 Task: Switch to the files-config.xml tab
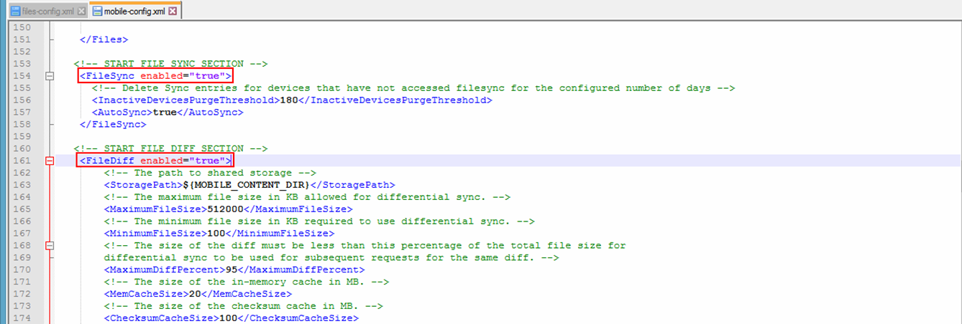click(49, 11)
